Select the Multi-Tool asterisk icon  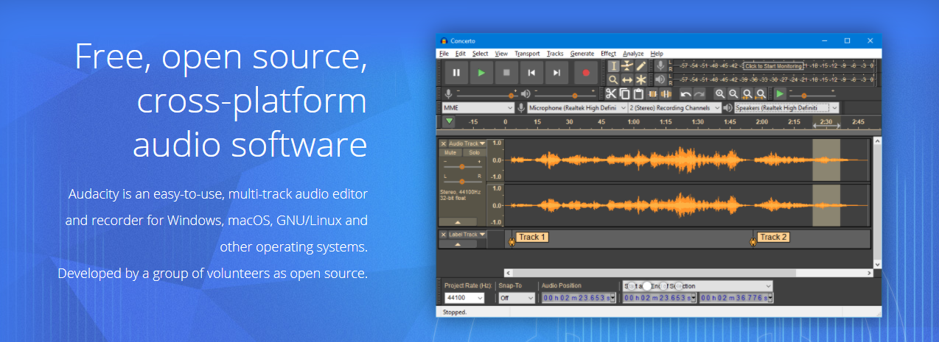click(641, 79)
